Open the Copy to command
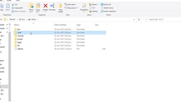Image resolution: width=181 pixels, height=102 pixels. (x=38, y=8)
